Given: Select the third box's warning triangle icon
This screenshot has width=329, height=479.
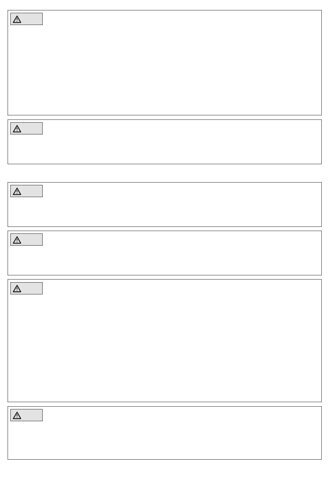Looking at the screenshot, I should (17, 191).
